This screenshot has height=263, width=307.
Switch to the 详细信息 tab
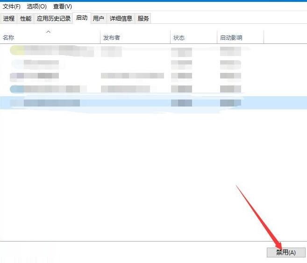click(121, 19)
